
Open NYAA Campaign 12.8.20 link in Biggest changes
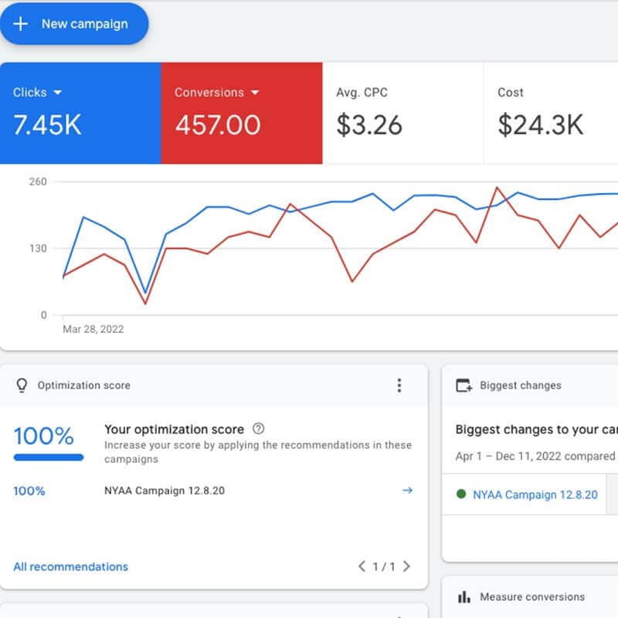point(535,494)
